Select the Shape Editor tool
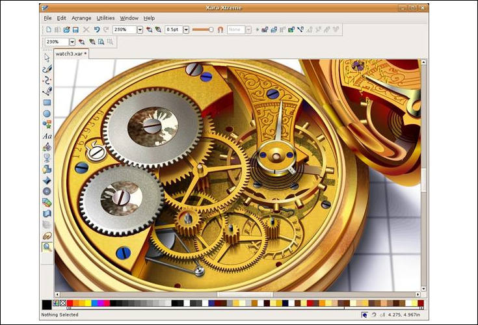Viewport: 478px width, 325px height. (47, 80)
